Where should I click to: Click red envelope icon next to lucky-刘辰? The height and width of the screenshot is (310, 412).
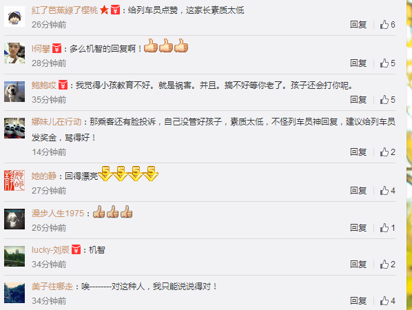(76, 249)
